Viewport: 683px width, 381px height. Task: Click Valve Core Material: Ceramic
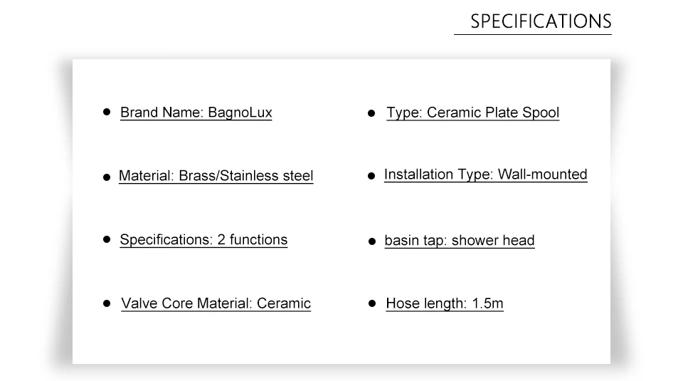pyautogui.click(x=216, y=303)
